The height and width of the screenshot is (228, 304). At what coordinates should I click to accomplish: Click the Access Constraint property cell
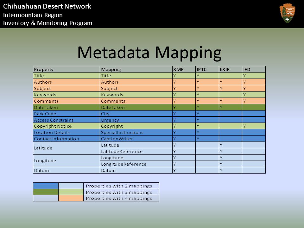tap(66, 120)
